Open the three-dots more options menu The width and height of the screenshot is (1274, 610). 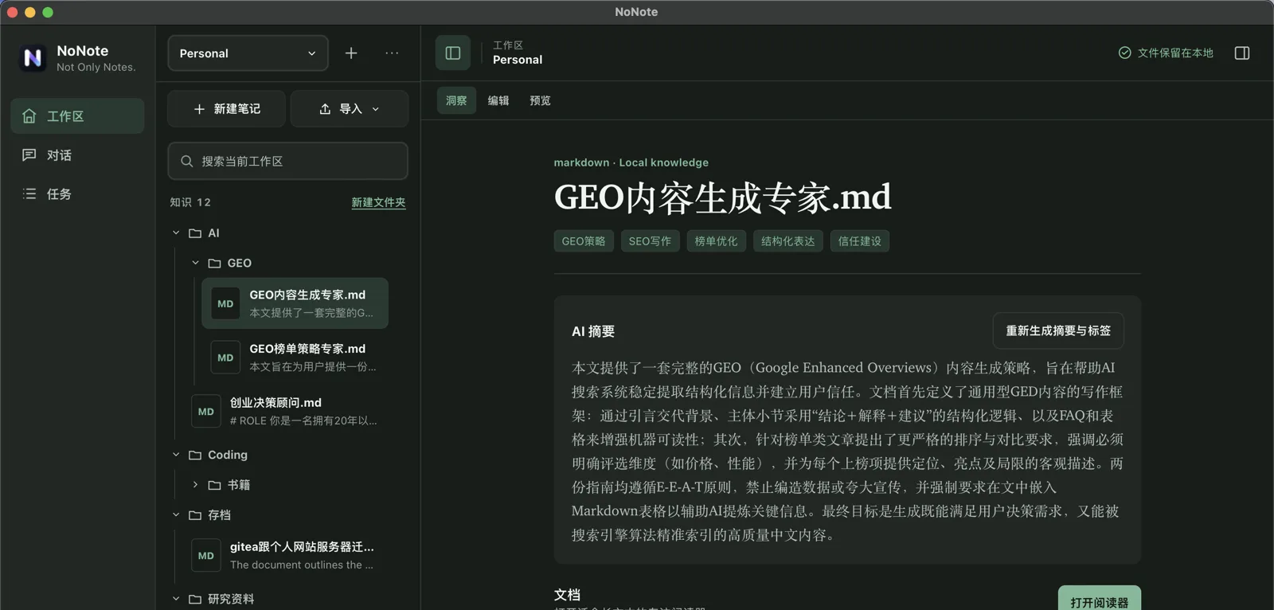pos(392,53)
